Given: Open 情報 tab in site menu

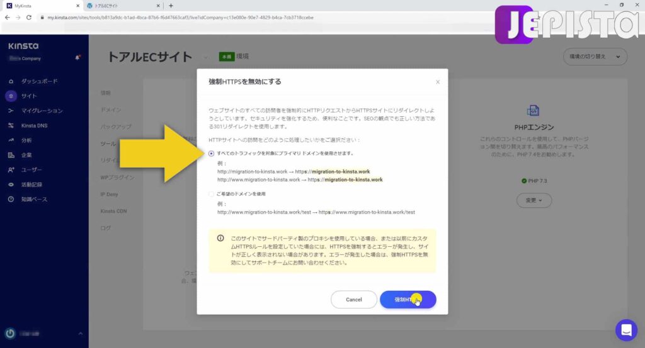Looking at the screenshot, I should click(x=106, y=93).
